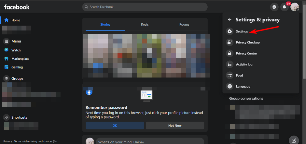Click the Advertising footer link
Screen dimensions: 306x144
(x=30, y=141)
